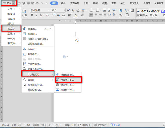Click the Clear formatting eraser icon
Viewport: 165px width, 128px height.
pos(78,10)
